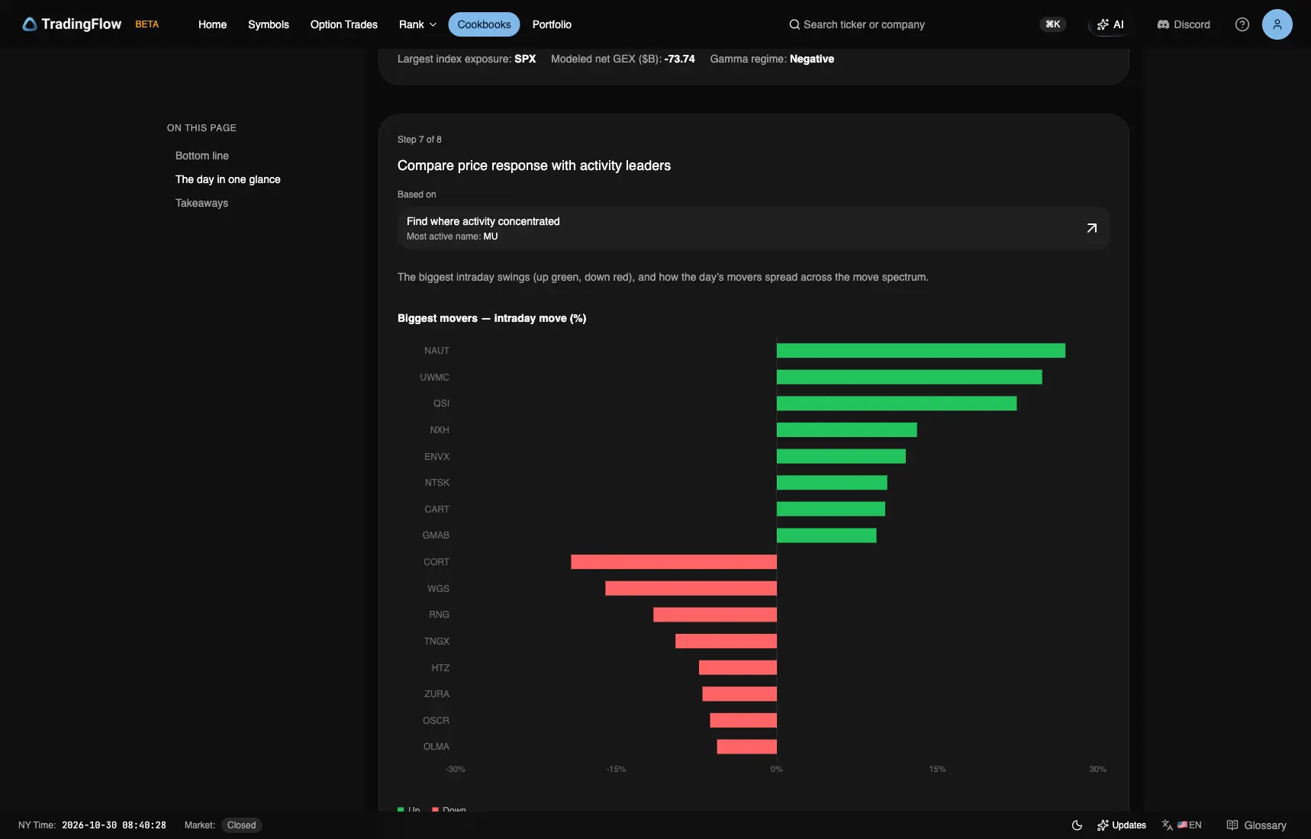Click the GMAB green bar
This screenshot has height=839, width=1311.
(826, 535)
